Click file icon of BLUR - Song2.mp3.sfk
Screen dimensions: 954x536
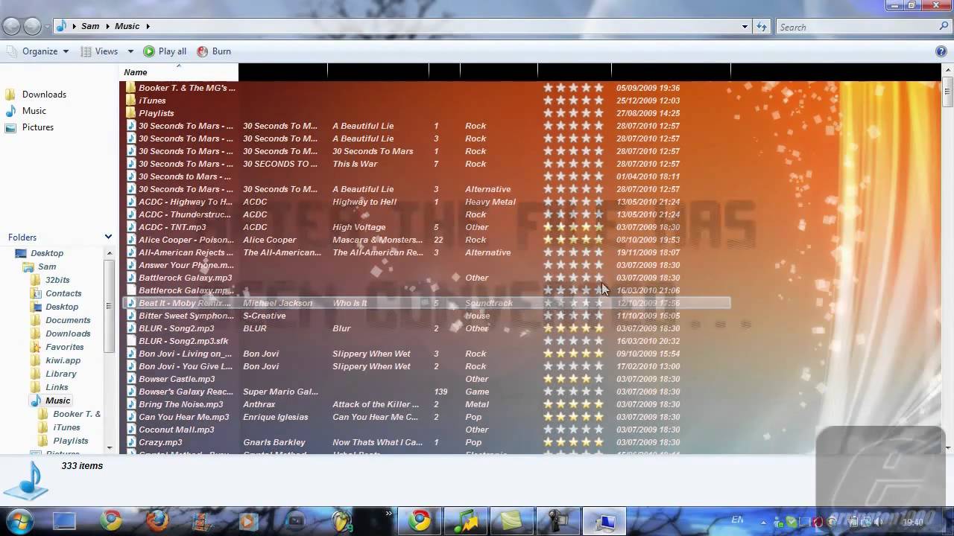click(130, 341)
